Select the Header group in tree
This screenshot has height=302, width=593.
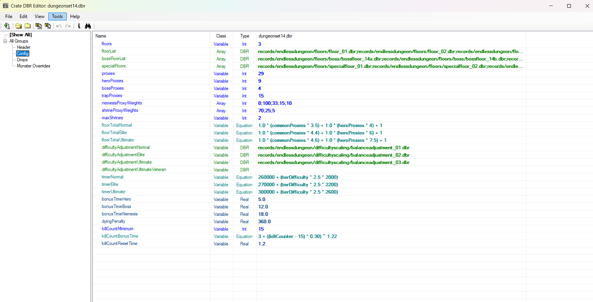[x=24, y=47]
